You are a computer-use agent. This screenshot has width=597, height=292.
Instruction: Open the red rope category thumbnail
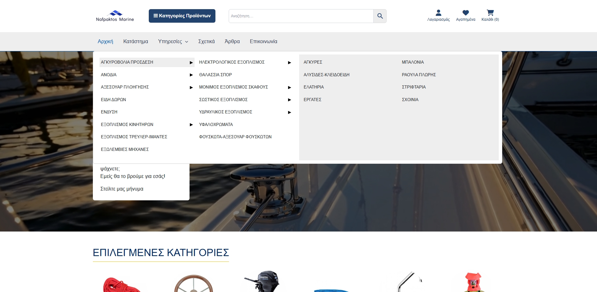pos(121,284)
